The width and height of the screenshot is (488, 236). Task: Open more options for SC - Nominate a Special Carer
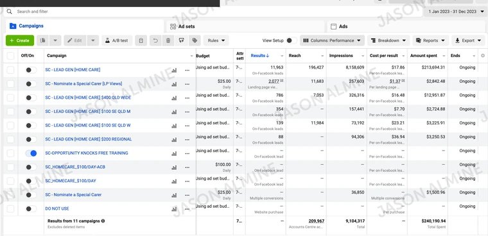tap(187, 195)
